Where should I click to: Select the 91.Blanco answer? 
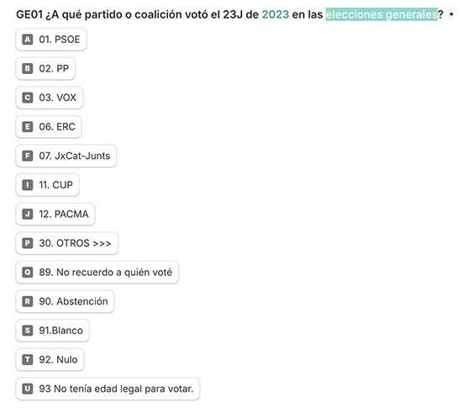[x=52, y=331]
